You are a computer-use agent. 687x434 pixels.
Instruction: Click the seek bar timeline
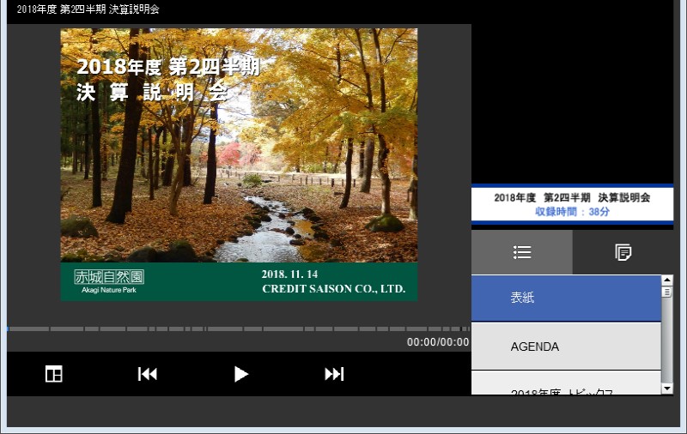tap(239, 329)
